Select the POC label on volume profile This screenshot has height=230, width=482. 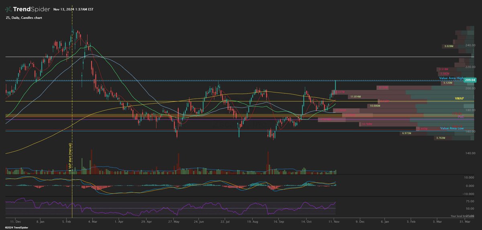461,117
